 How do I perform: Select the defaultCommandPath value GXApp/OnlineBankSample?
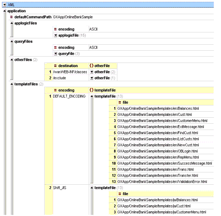(73, 17)
